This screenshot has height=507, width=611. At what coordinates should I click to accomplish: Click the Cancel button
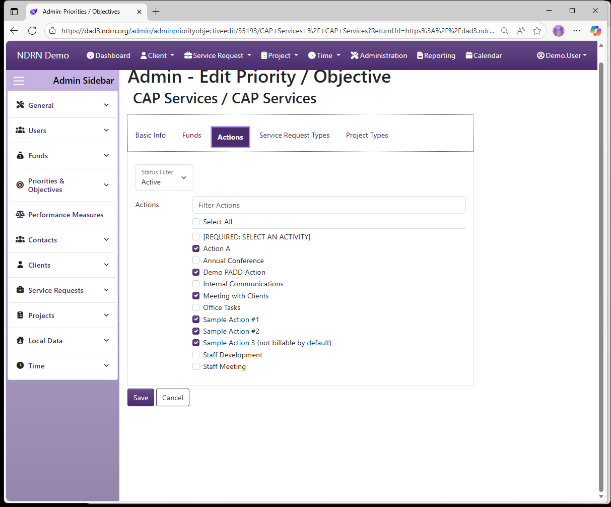coord(173,398)
